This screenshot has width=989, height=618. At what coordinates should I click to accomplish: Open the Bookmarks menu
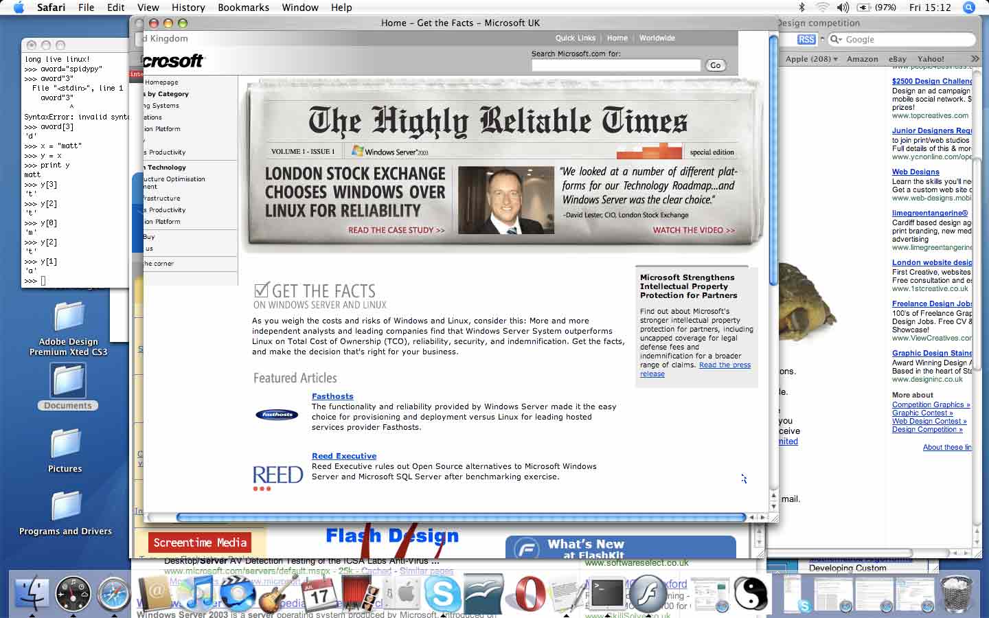243,8
